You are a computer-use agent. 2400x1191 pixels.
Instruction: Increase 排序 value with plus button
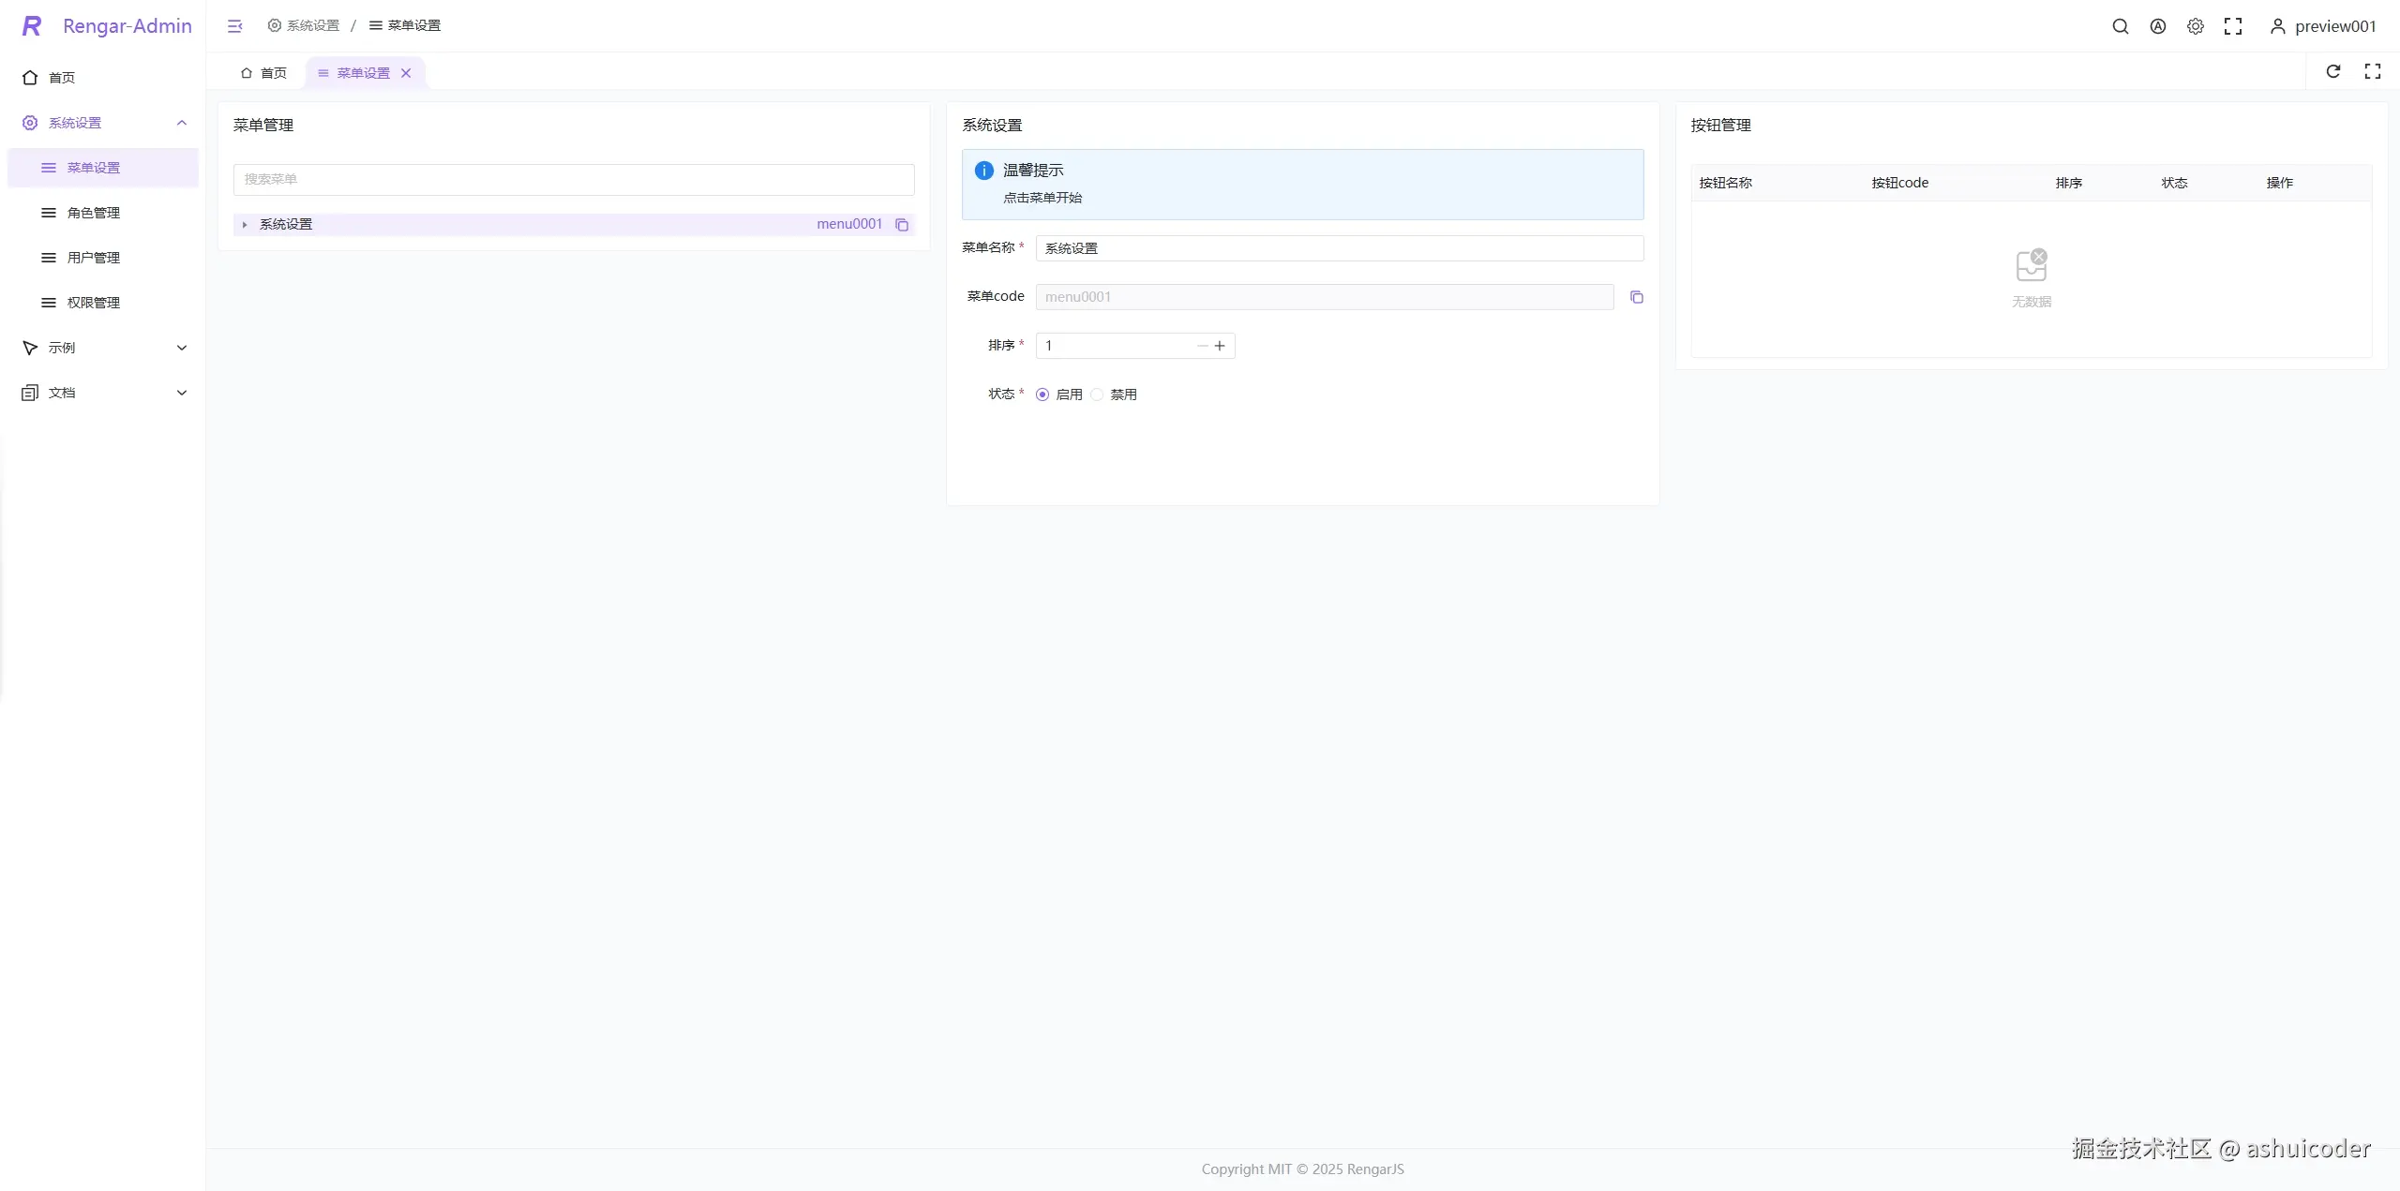point(1220,346)
